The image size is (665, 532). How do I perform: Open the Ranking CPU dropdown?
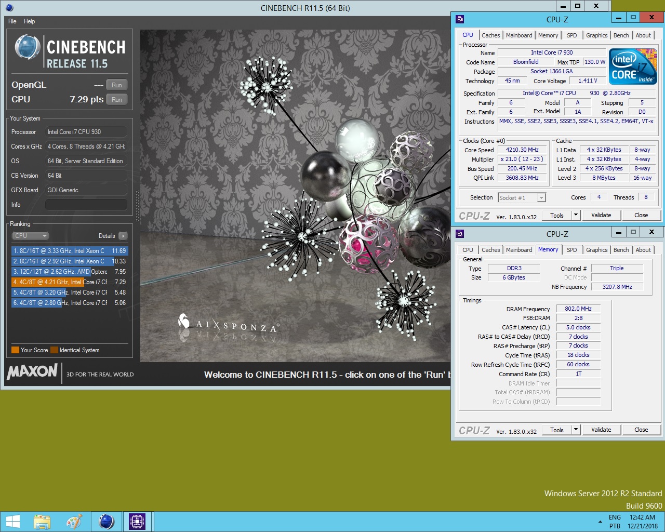30,236
